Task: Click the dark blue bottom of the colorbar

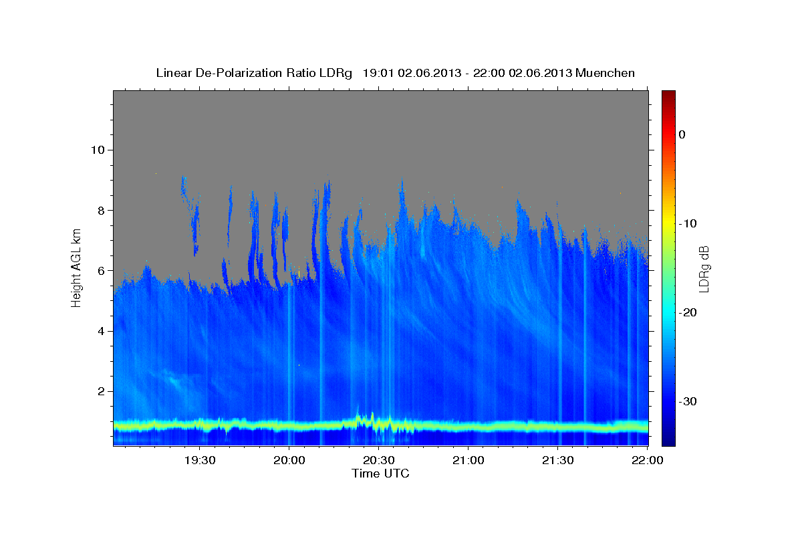Action: click(x=668, y=438)
